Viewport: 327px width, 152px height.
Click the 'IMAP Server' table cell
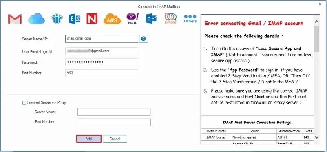point(217,137)
